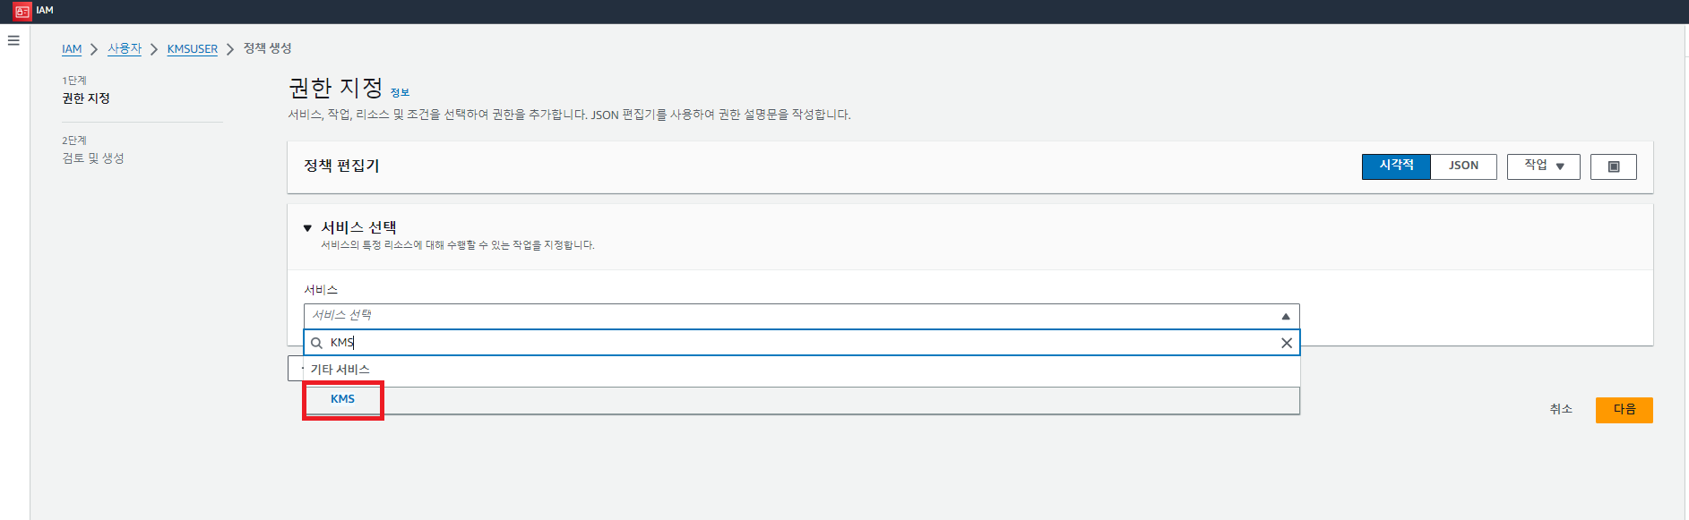Open the KMSUSER breadcrumb link
1689x520 pixels.
click(193, 49)
